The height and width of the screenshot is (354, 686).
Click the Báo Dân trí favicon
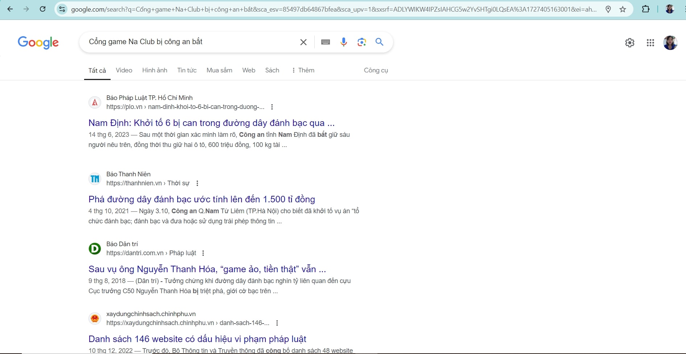point(95,249)
